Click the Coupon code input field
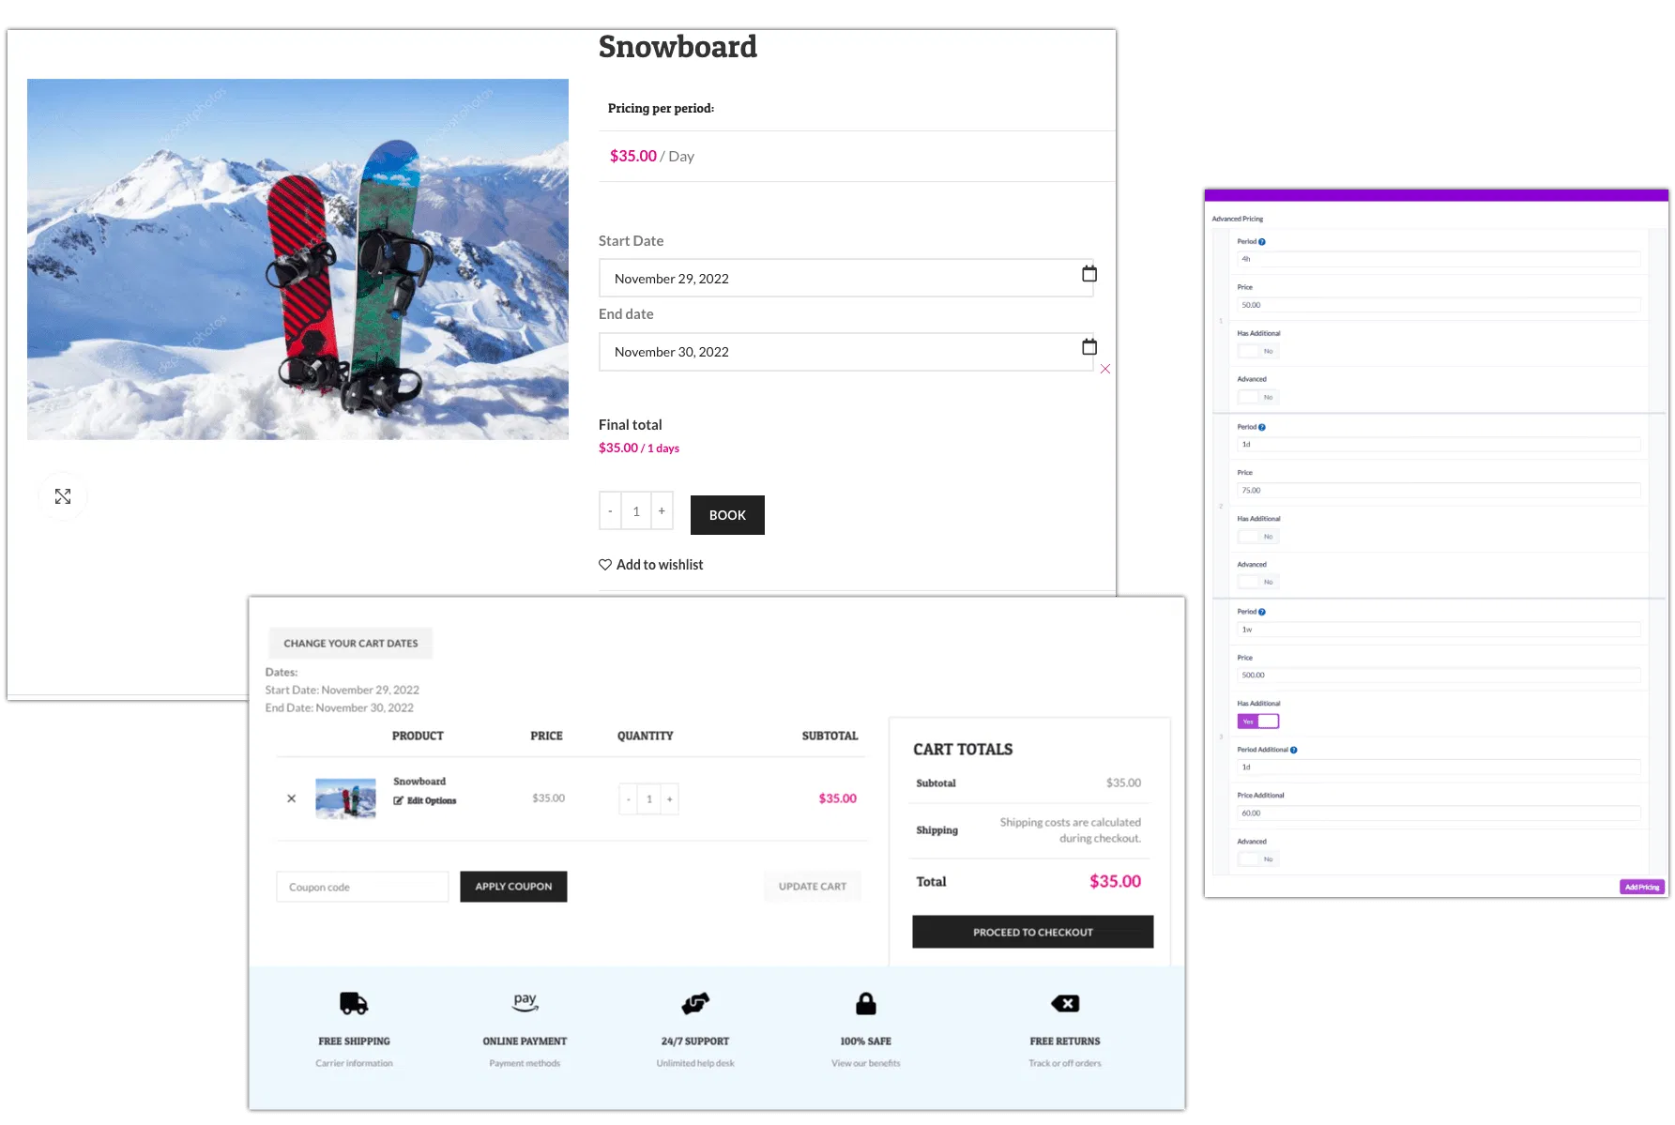 tap(362, 887)
